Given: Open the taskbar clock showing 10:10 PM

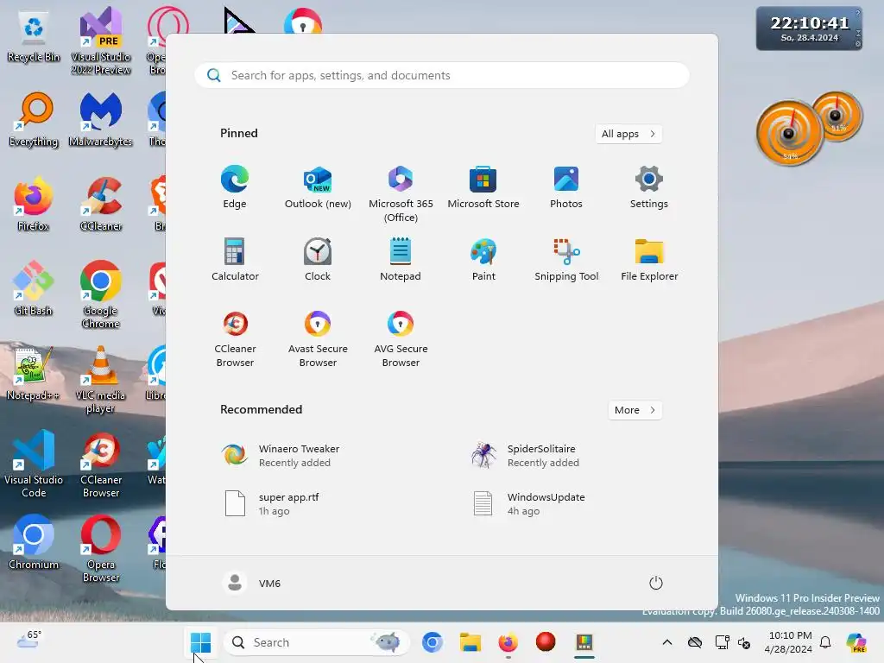Looking at the screenshot, I should 788,642.
